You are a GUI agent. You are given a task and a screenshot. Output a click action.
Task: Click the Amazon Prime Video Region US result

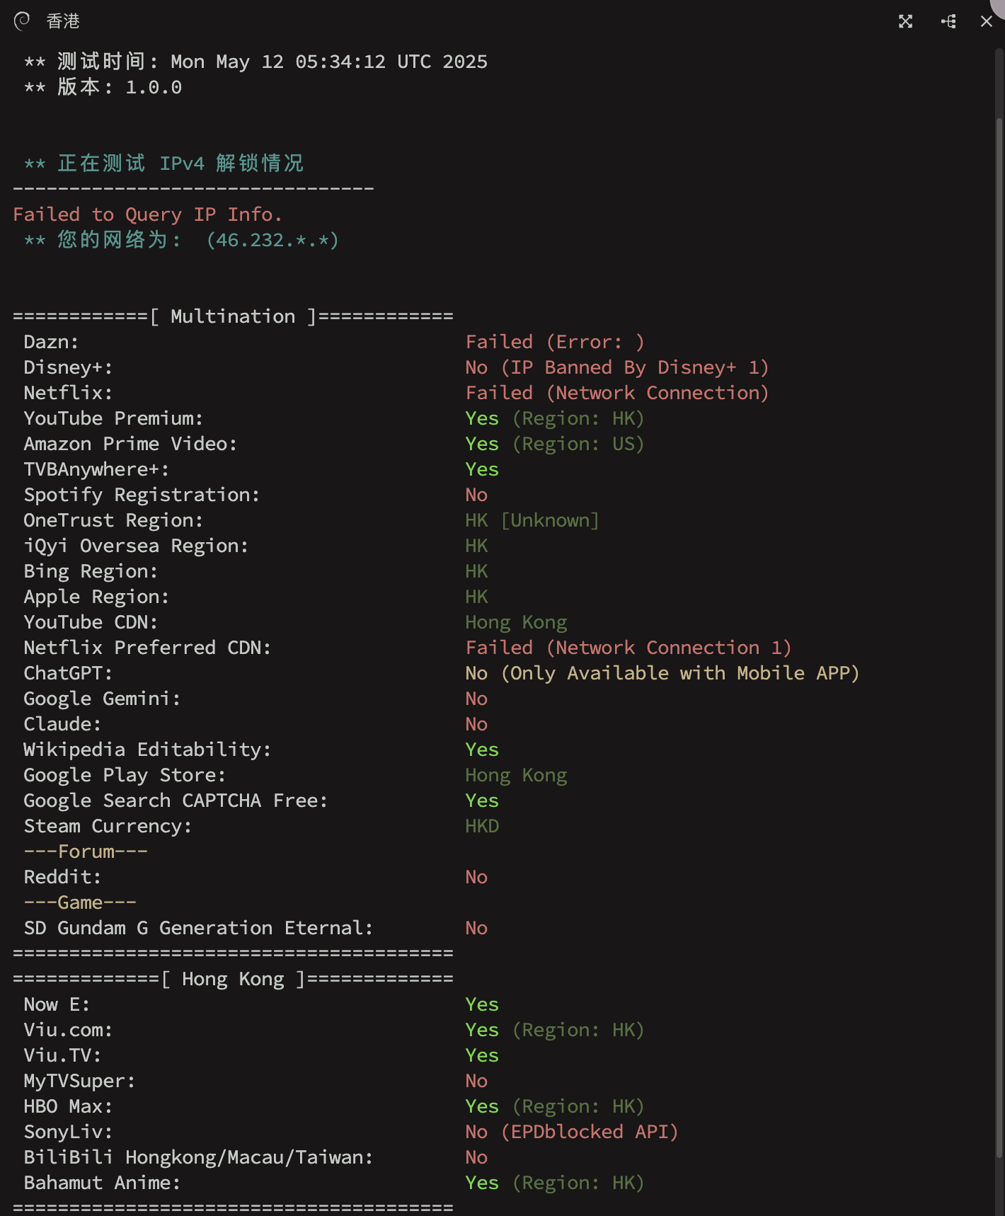point(555,444)
